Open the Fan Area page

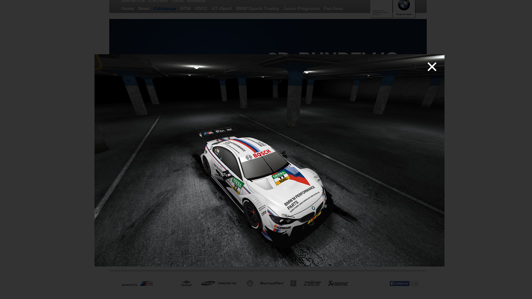(x=333, y=9)
